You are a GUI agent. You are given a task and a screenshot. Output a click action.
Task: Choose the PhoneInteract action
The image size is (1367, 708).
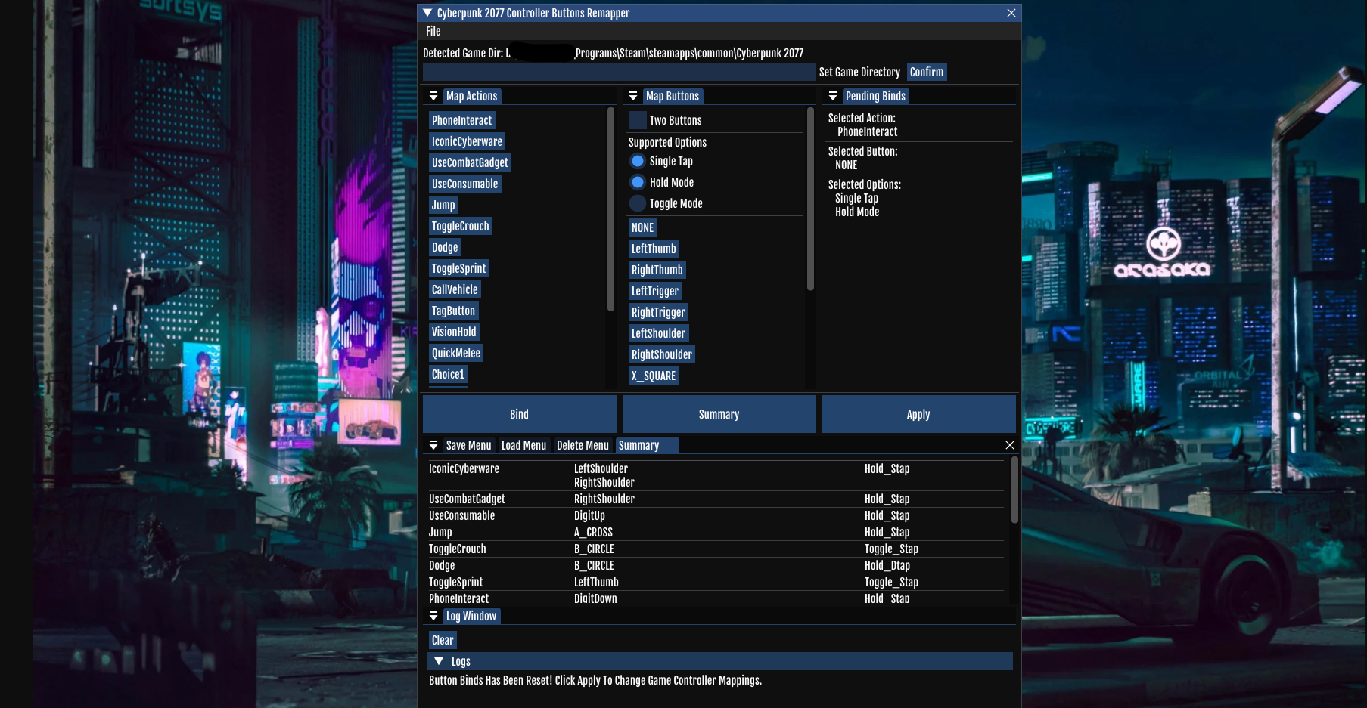click(x=461, y=120)
